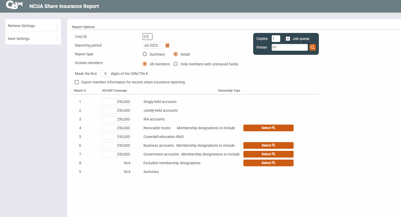Choose the Summary report type
This screenshot has width=401, height=217.
tap(145, 54)
